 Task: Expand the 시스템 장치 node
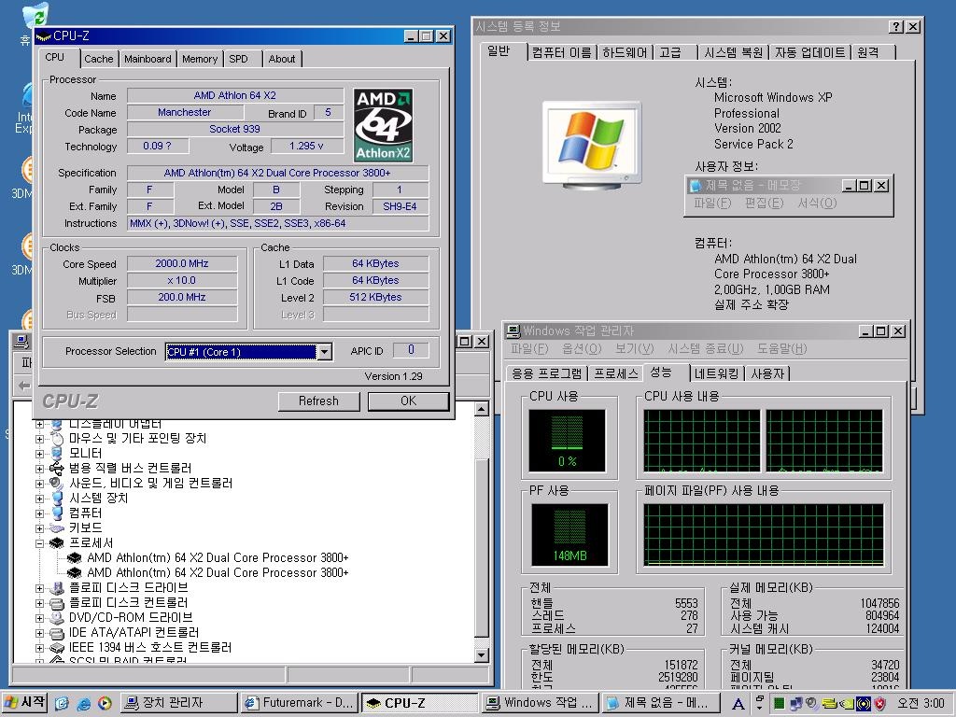(x=39, y=499)
